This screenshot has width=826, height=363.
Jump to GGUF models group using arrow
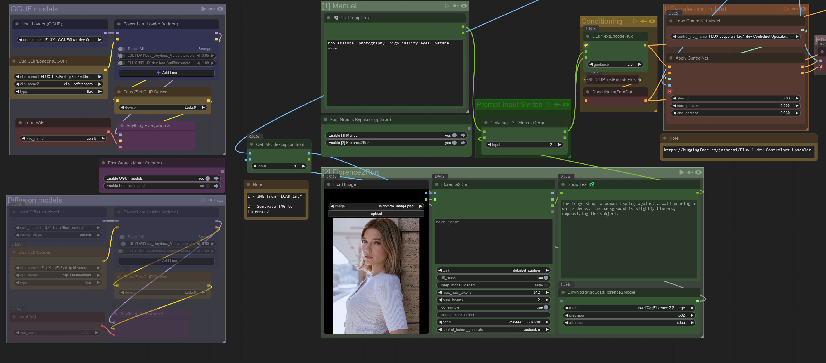[x=216, y=179]
